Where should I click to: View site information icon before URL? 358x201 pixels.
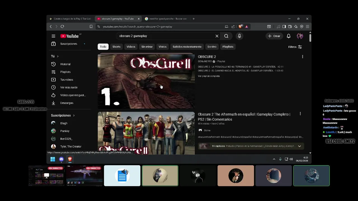pyautogui.click(x=98, y=27)
